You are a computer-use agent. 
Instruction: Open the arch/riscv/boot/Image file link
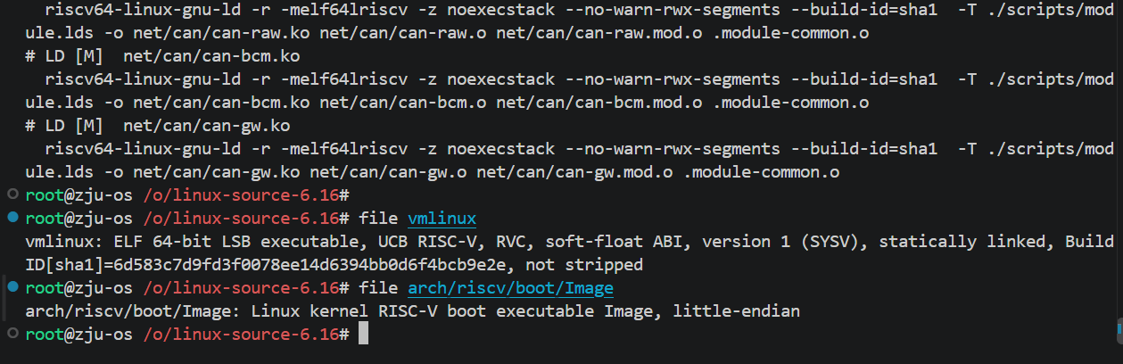(511, 288)
